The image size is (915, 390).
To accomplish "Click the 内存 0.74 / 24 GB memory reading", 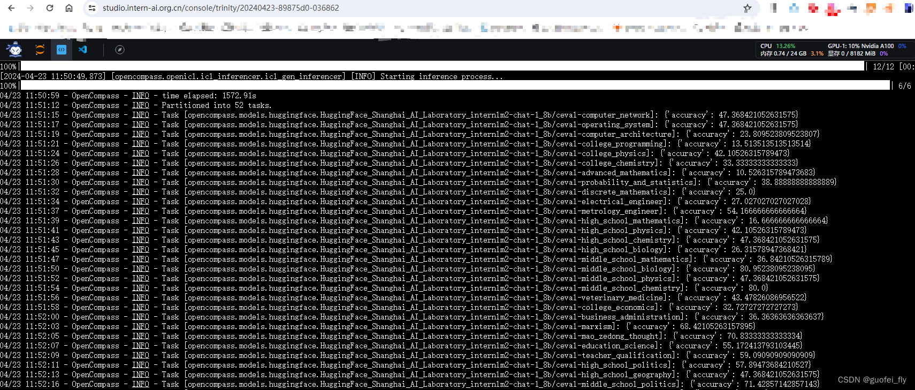I will 783,53.
